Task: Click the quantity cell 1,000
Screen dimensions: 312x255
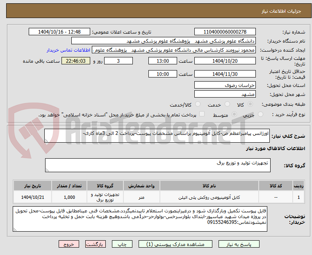Action: tap(69, 197)
